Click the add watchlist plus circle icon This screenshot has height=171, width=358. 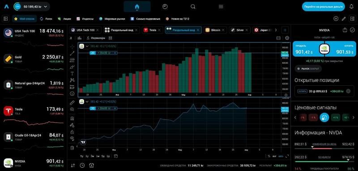tap(336, 19)
